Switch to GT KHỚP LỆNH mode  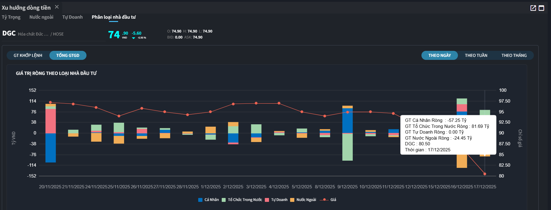pos(28,55)
